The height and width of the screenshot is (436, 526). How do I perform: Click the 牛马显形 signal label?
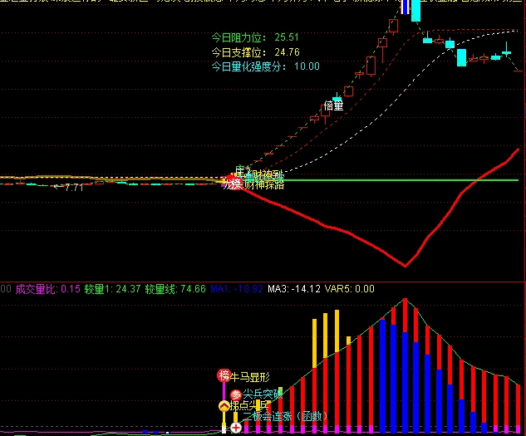tap(250, 377)
